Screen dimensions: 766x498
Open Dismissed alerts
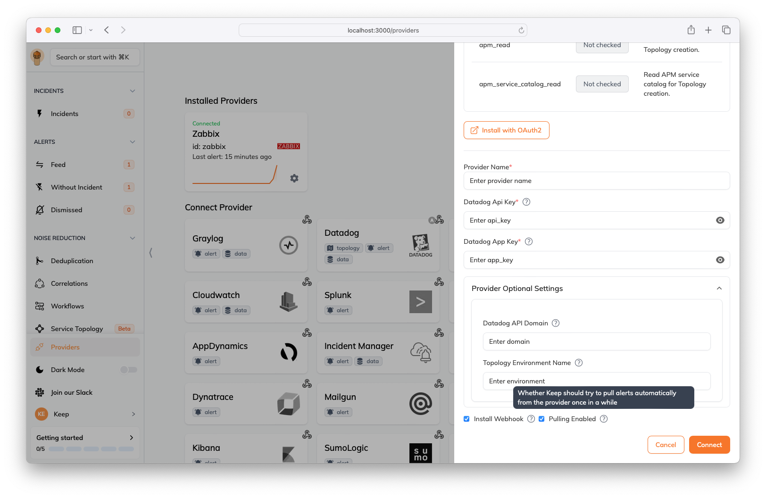coord(85,210)
